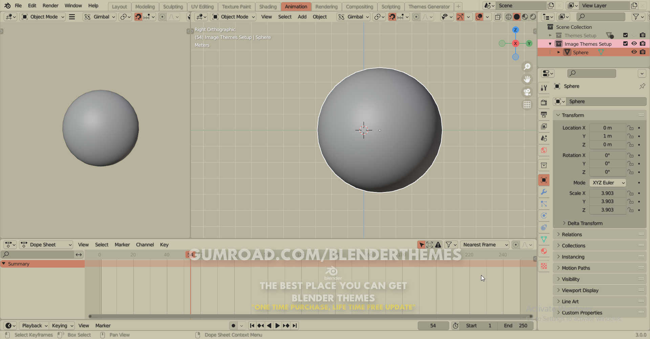The image size is (650, 339).
Task: Click the green Y axis on the navigation gizmo
Action: click(x=529, y=43)
